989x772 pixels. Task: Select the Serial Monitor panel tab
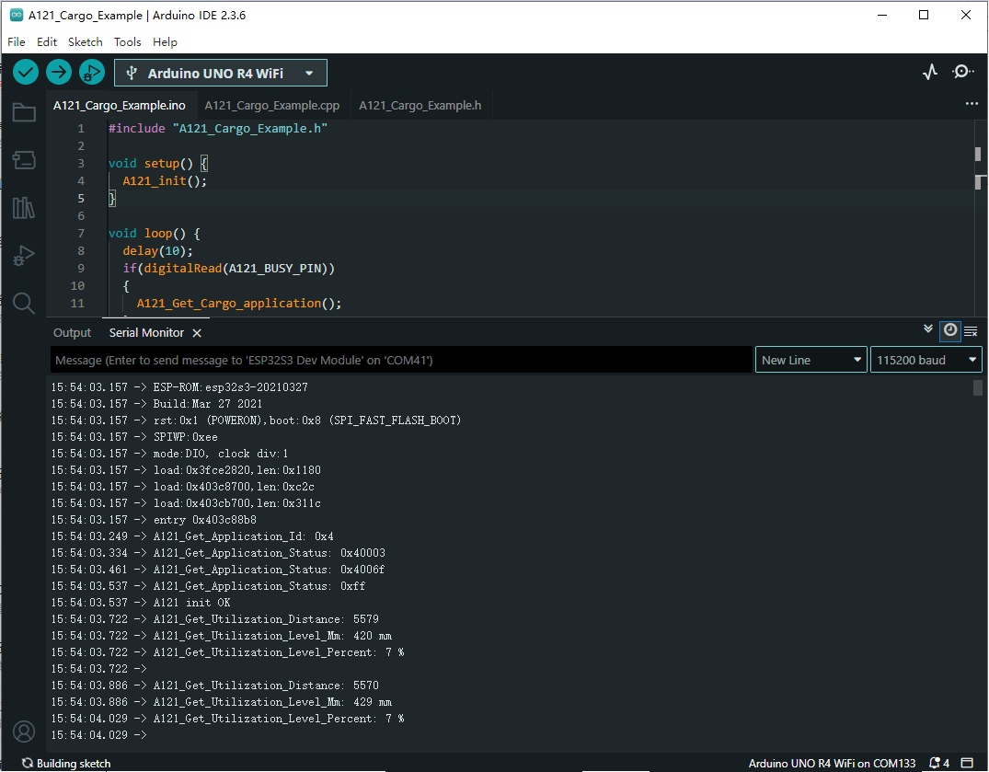tap(146, 332)
